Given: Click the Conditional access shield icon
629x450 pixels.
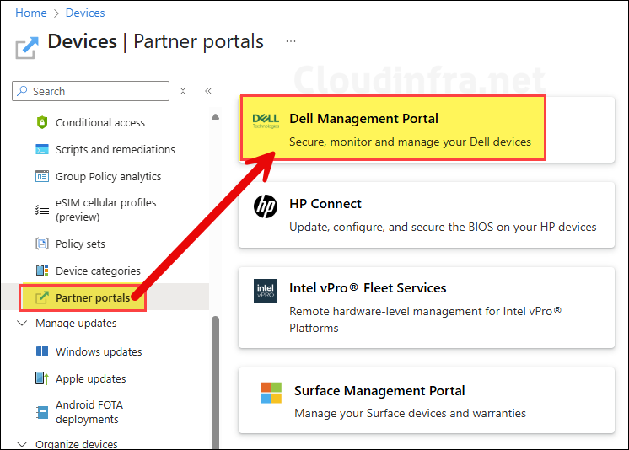Looking at the screenshot, I should pos(41,122).
